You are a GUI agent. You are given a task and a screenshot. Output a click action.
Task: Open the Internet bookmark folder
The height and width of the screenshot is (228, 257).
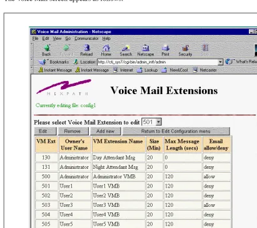[x=123, y=70]
